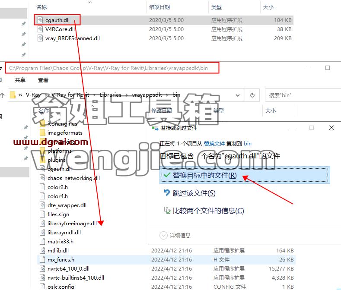The width and height of the screenshot is (341, 290).
Task: Click the folder icon in the address bar
Action: coord(13,95)
